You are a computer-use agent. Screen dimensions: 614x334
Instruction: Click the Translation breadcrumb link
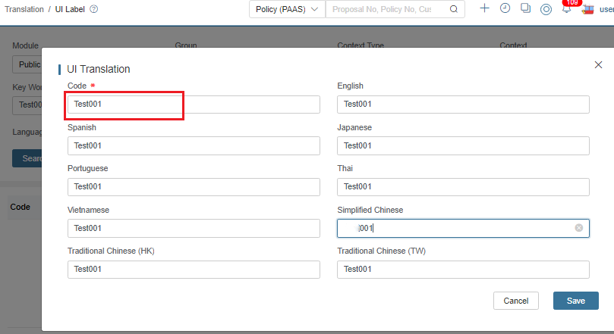click(24, 9)
